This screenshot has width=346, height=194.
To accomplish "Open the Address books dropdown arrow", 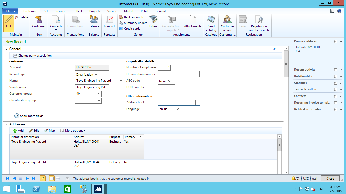I will (198, 103).
